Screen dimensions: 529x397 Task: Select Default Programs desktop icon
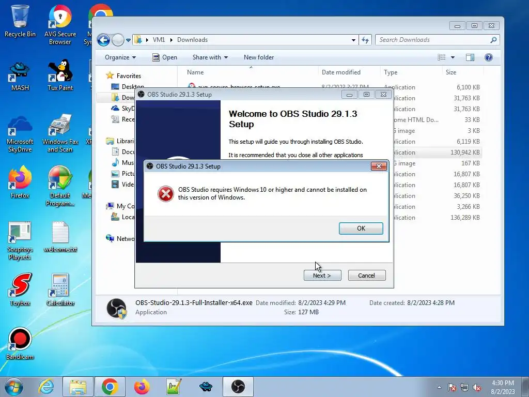click(60, 186)
